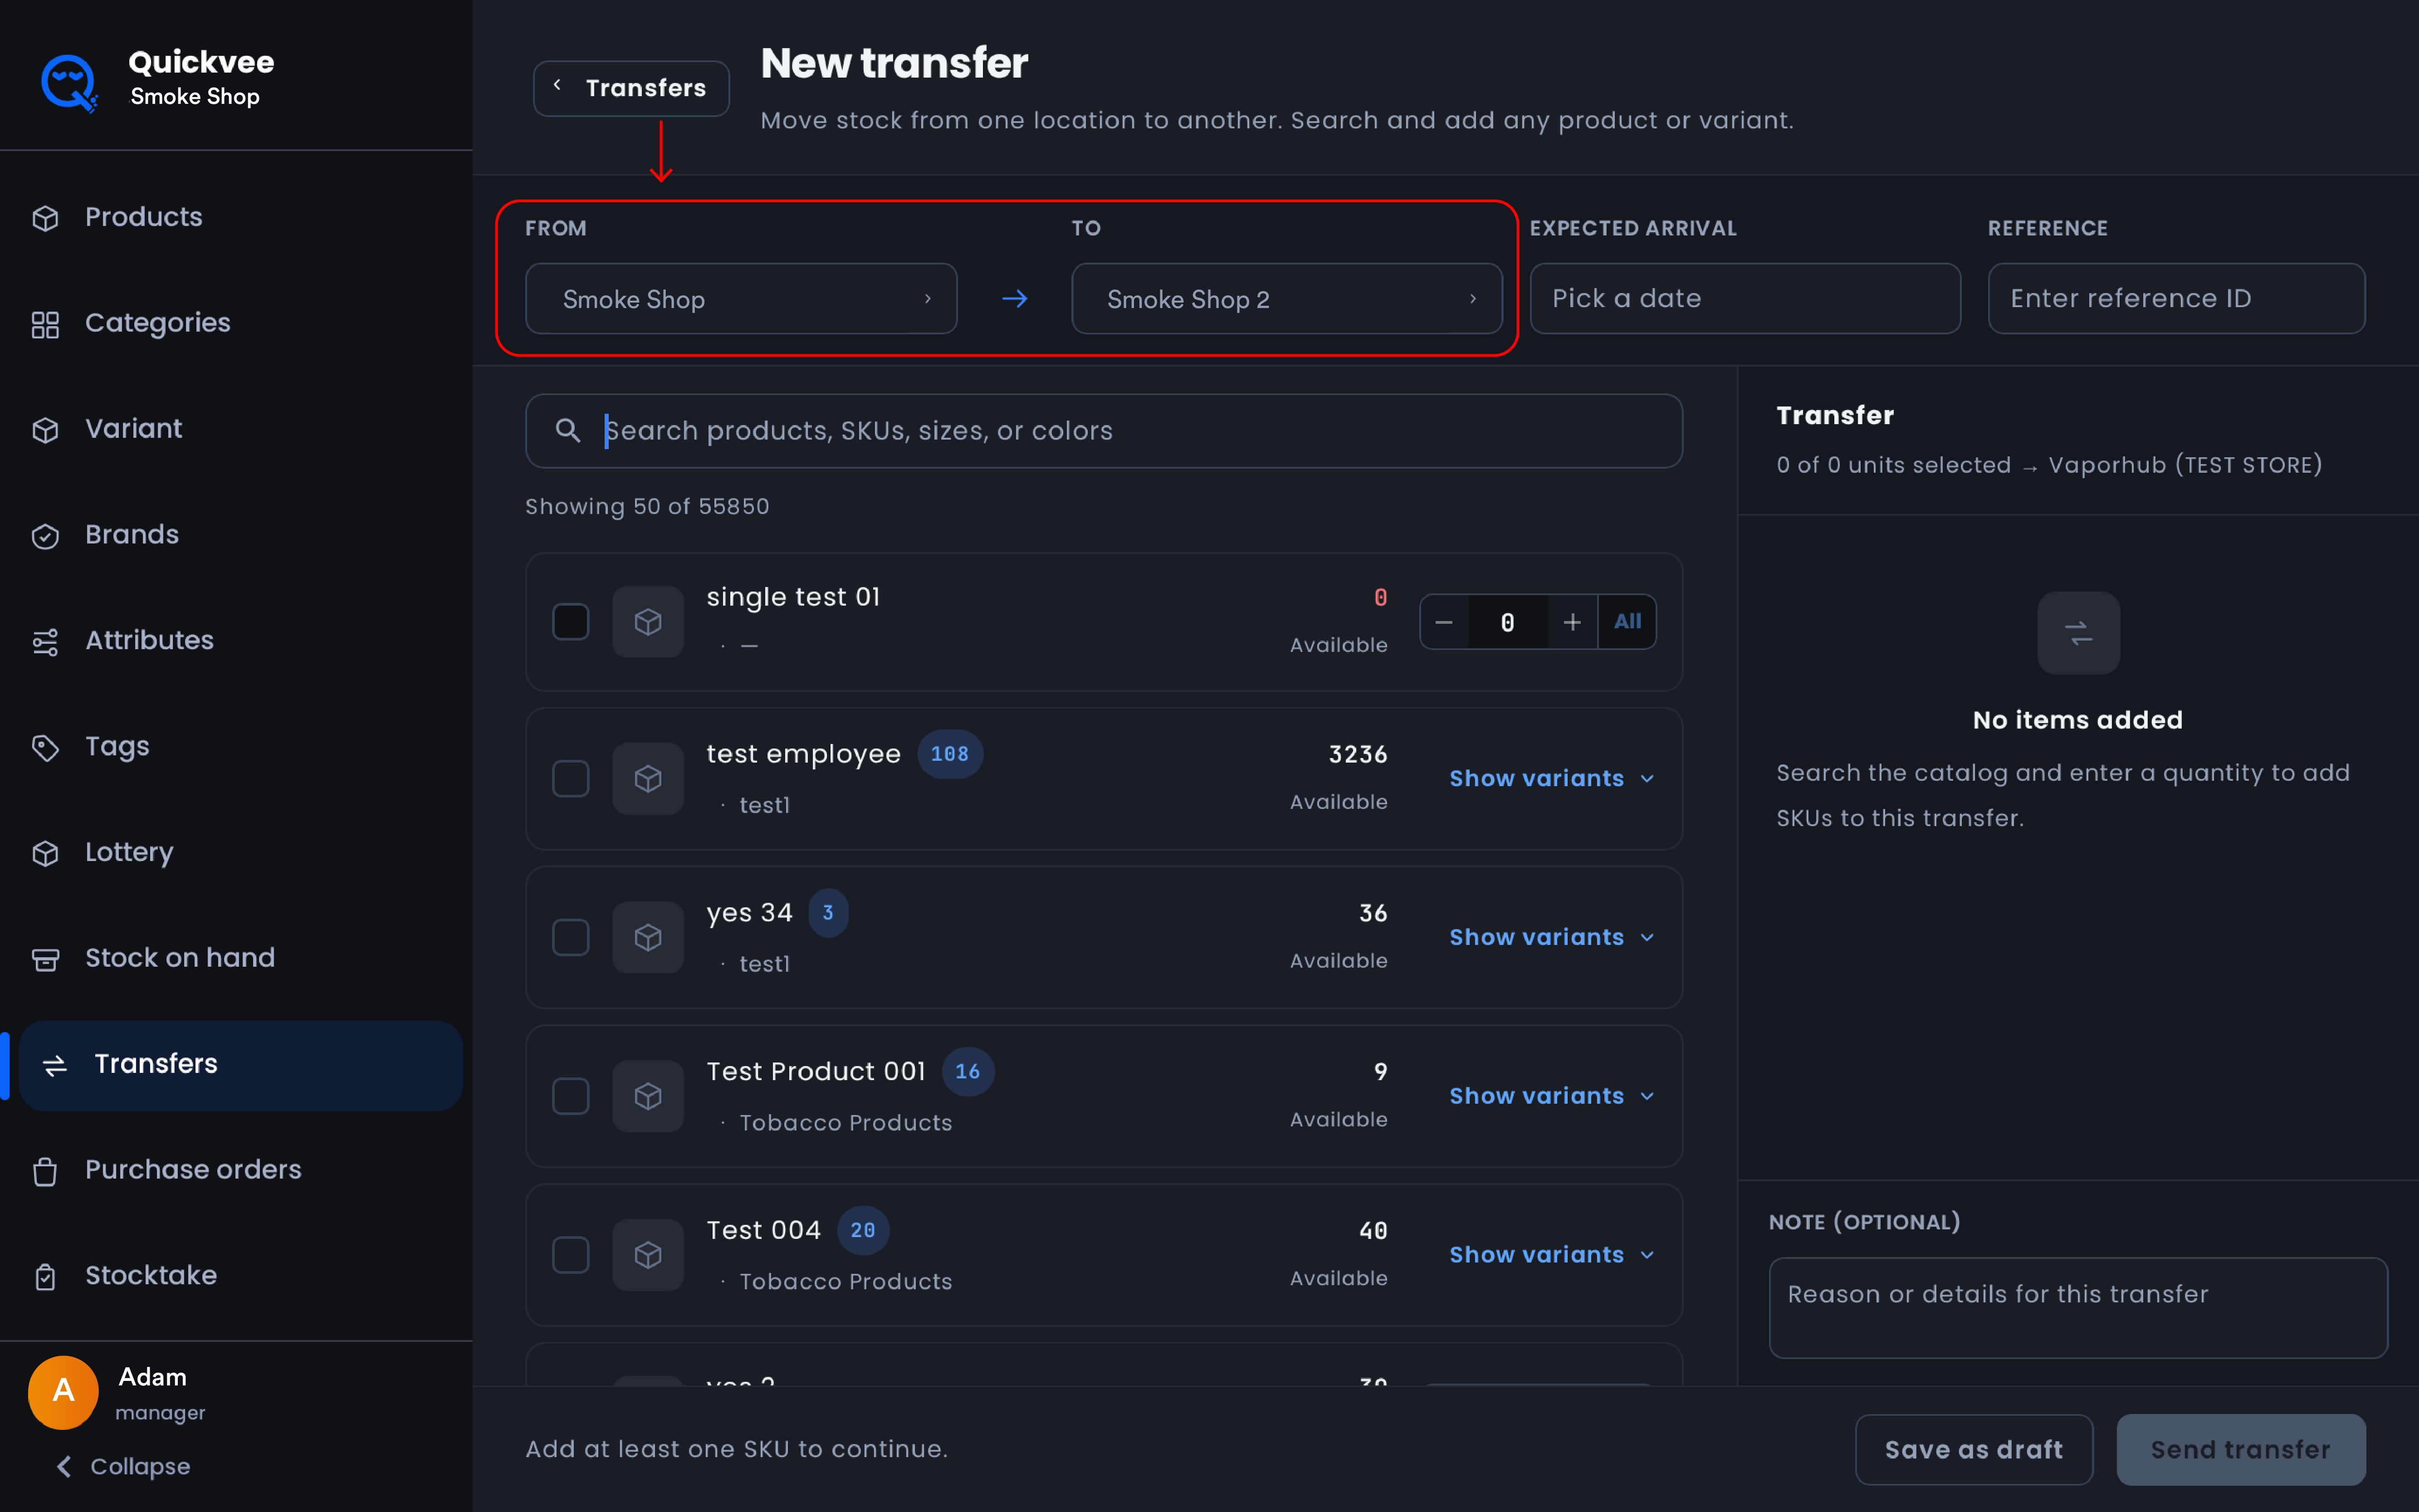Click the 3236 available count
Image resolution: width=2419 pixels, height=1512 pixels.
tap(1358, 754)
